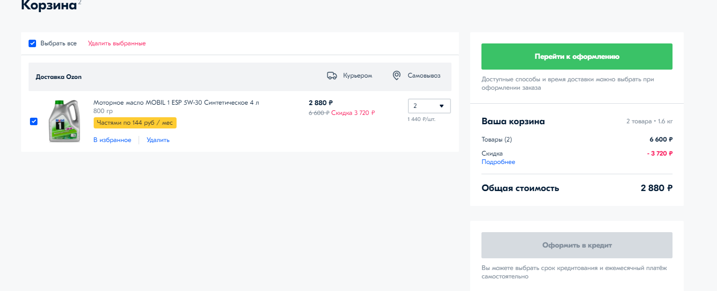Open the Mobil 1 oil product thumbnail
The width and height of the screenshot is (717, 291).
(x=65, y=121)
